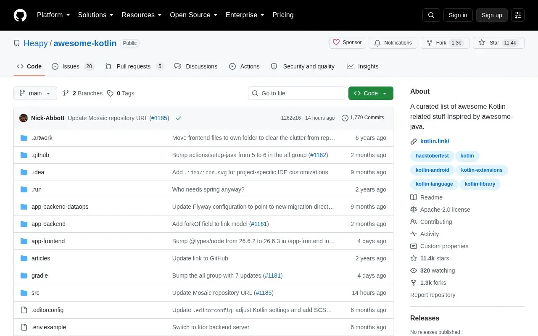Open the kotlin-library topic tag
This screenshot has width=538, height=336.
[x=480, y=184]
